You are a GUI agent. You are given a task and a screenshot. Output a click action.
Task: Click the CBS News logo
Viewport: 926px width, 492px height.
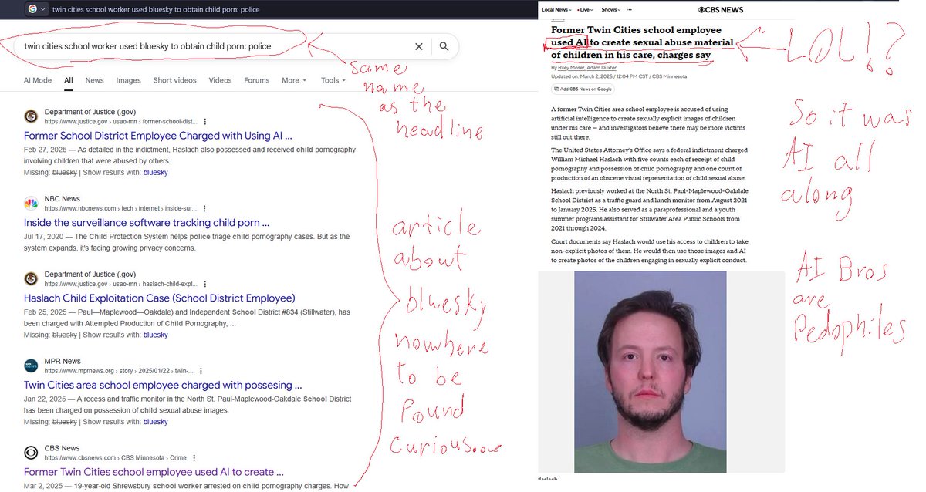click(x=721, y=9)
